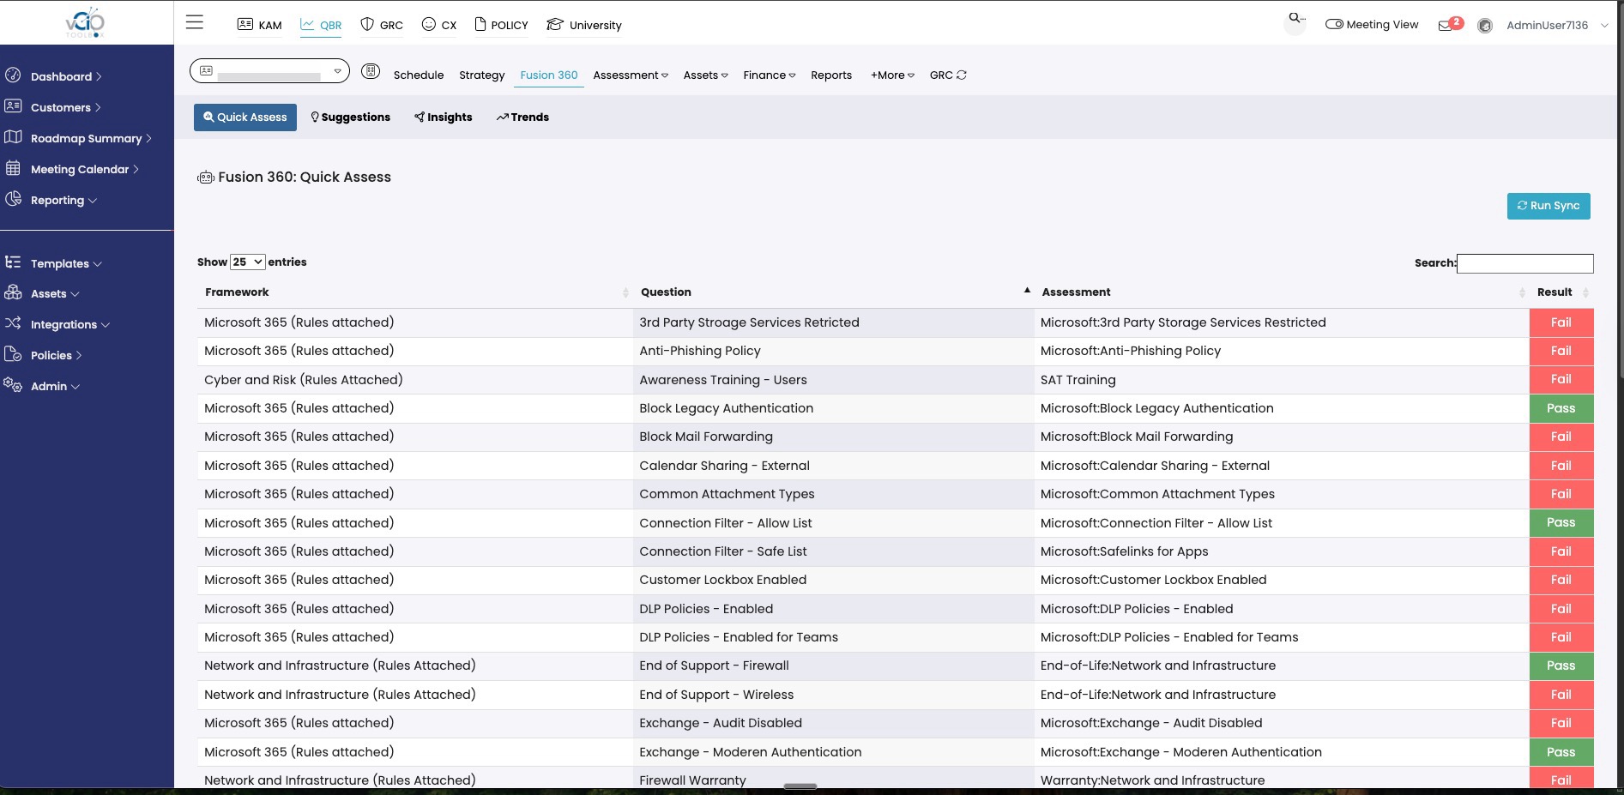Expand the +More menu
This screenshot has width=1624, height=795.
(892, 75)
